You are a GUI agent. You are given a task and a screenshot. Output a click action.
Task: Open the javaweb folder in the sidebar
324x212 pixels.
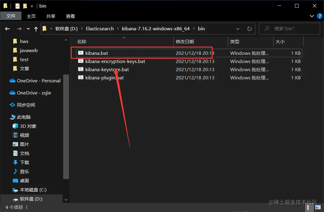click(x=28, y=51)
